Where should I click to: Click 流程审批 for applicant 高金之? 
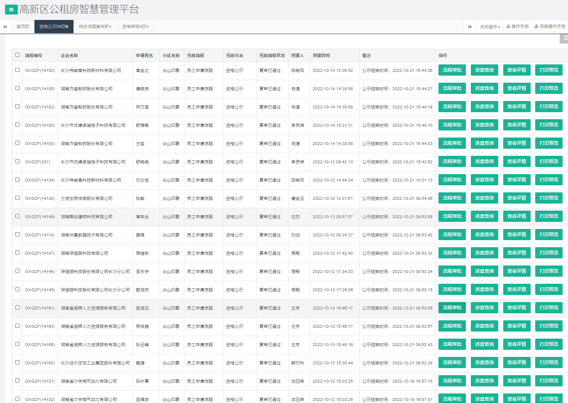pos(452,70)
